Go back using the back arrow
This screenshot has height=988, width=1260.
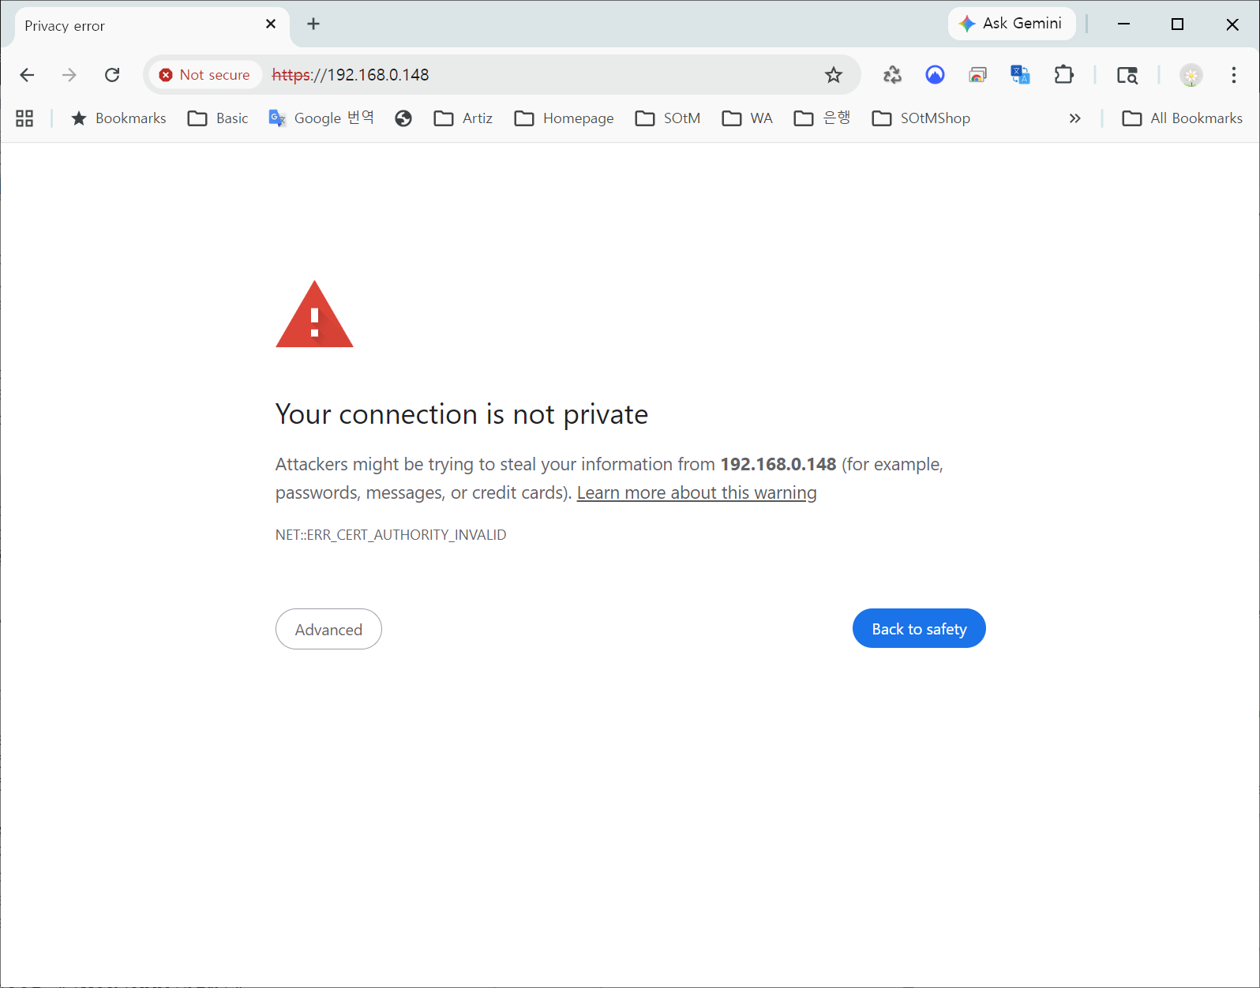click(x=27, y=75)
